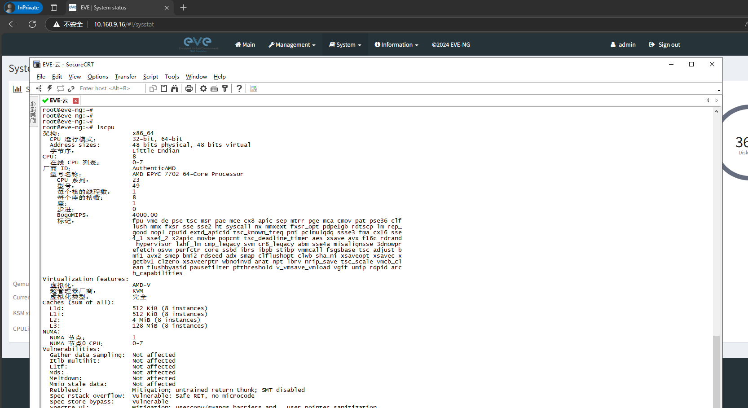Click the admin user link
Screen dimensions: 748x408
point(623,45)
